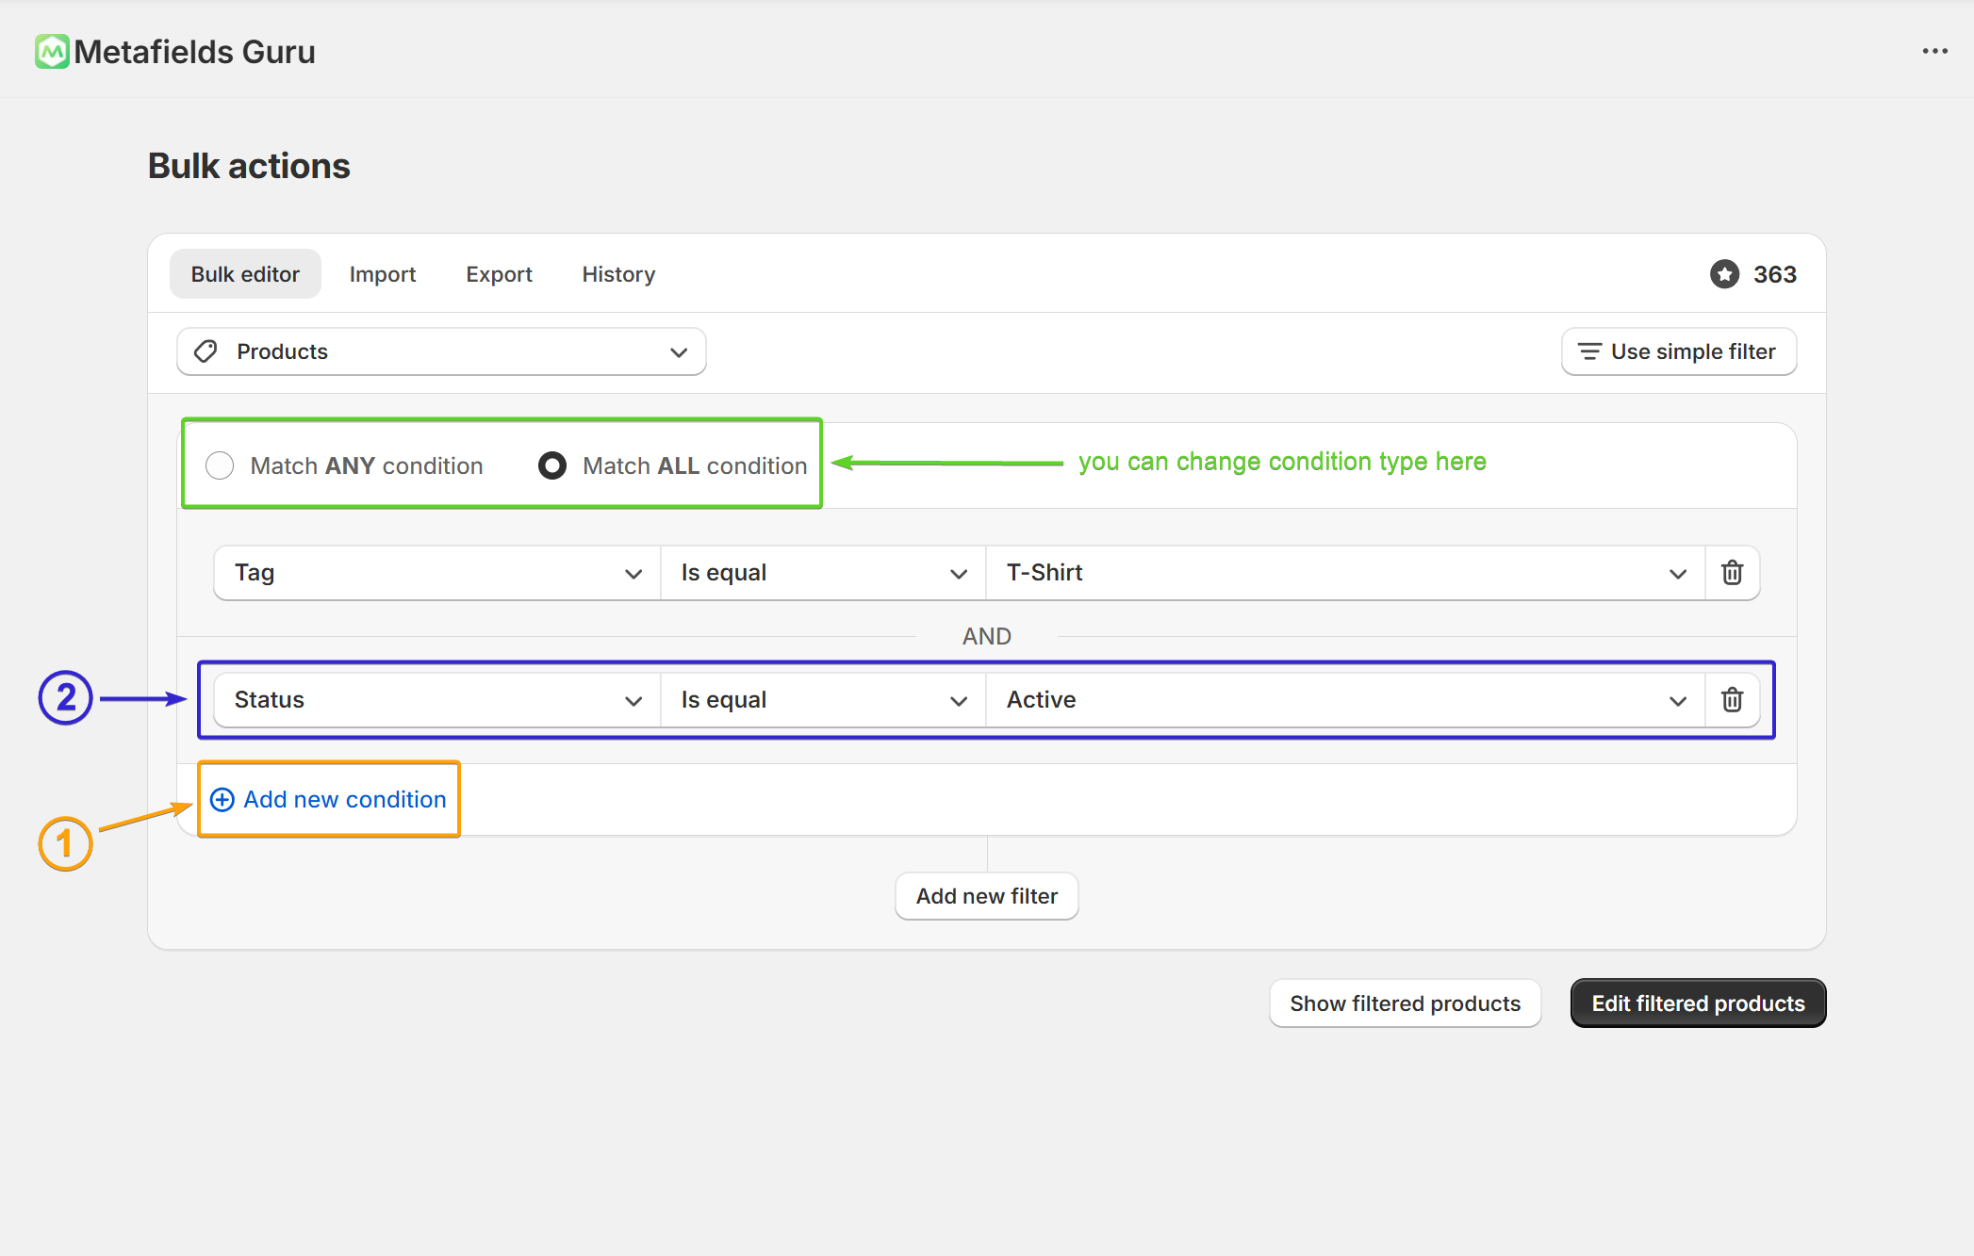
Task: Click the tag icon in the Products selector
Action: (x=206, y=351)
